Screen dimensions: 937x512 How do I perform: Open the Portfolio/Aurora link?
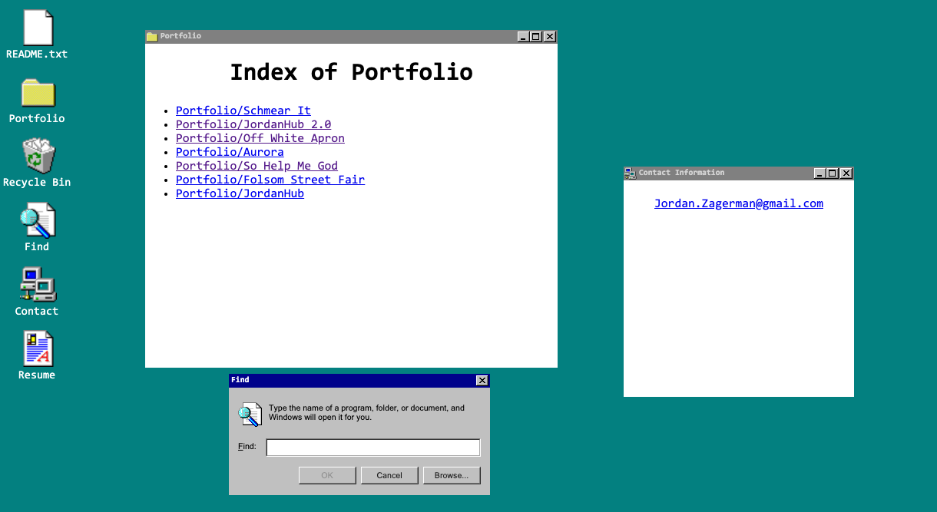point(230,152)
